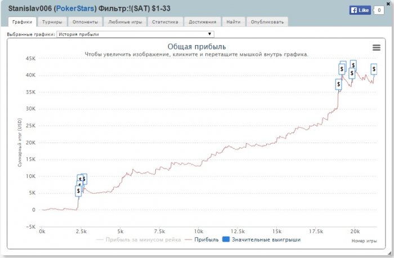Viewport: 394px width, 258px height.
Task: Click the 45K y-axis label
Action: pos(30,59)
